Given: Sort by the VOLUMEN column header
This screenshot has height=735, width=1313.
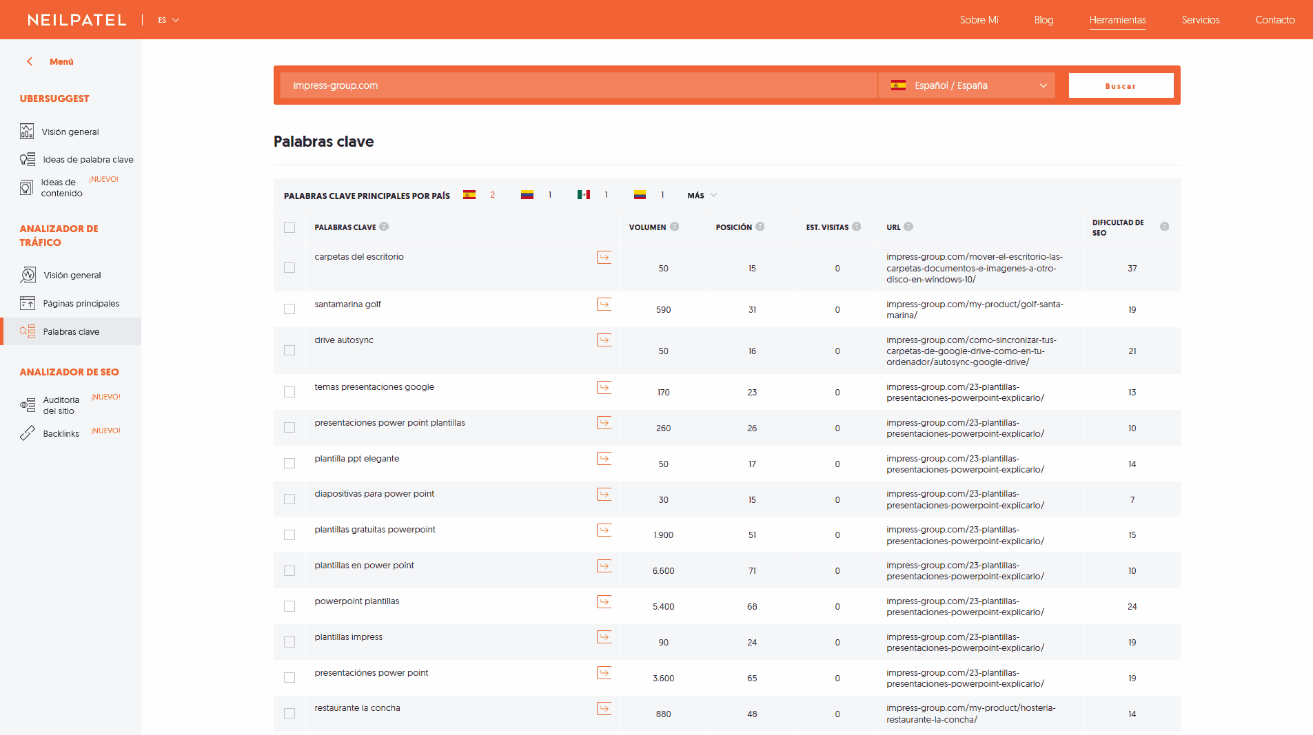Looking at the screenshot, I should pos(647,227).
